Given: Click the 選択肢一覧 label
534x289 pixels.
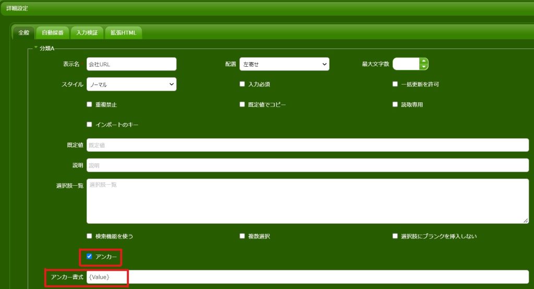Looking at the screenshot, I should point(70,185).
